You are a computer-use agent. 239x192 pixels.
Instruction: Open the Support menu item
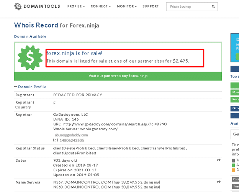151,7
